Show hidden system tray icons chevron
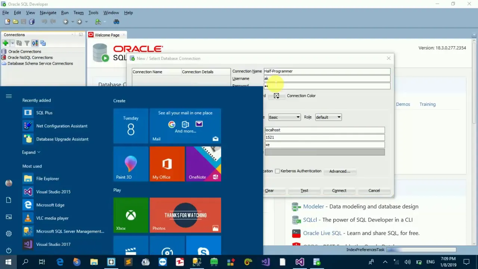The width and height of the screenshot is (478, 269). (385, 262)
